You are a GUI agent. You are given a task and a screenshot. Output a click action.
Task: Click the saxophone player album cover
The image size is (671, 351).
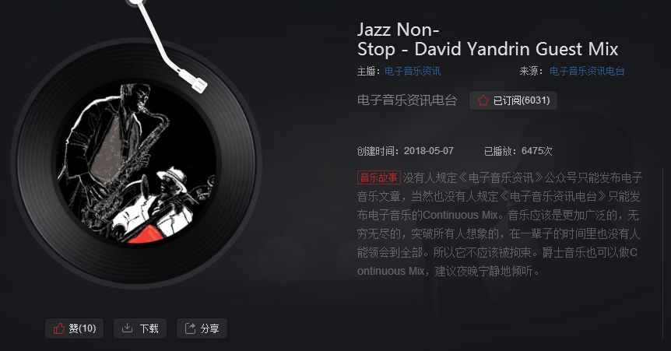[x=136, y=163]
